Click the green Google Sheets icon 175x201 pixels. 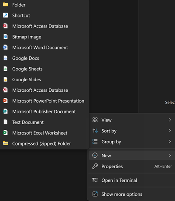6,69
